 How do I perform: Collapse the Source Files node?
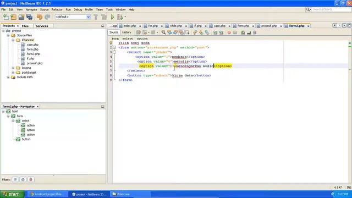coord(8,35)
